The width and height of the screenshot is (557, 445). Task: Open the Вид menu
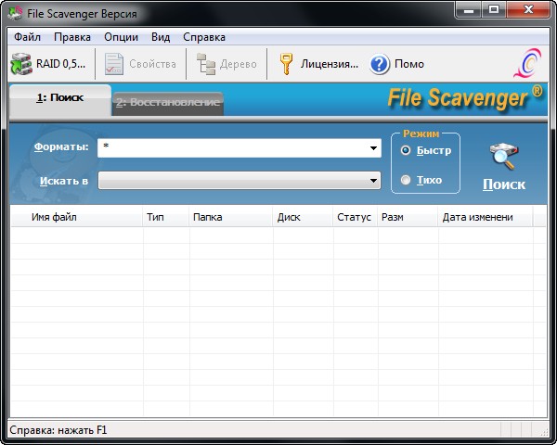click(x=161, y=37)
